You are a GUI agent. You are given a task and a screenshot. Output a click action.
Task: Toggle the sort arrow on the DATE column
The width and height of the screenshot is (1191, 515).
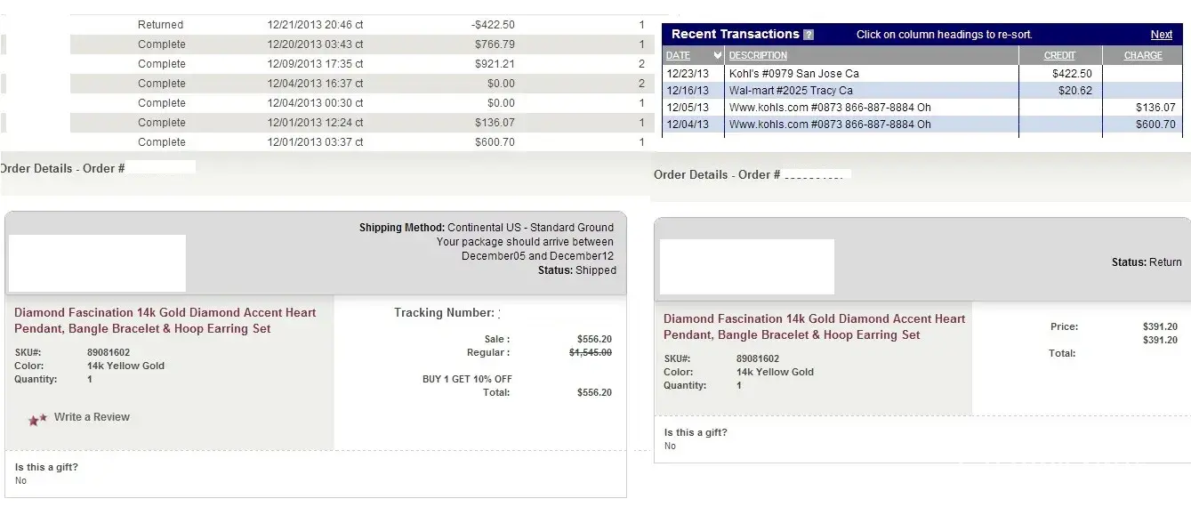coord(718,55)
